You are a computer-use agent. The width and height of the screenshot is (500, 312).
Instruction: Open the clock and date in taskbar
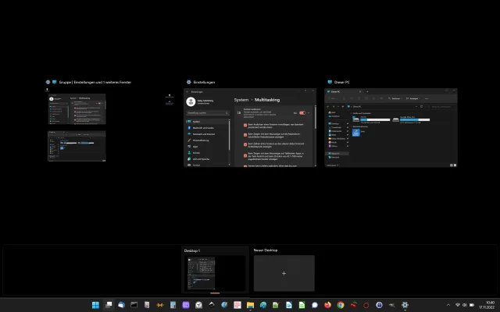[489, 304]
